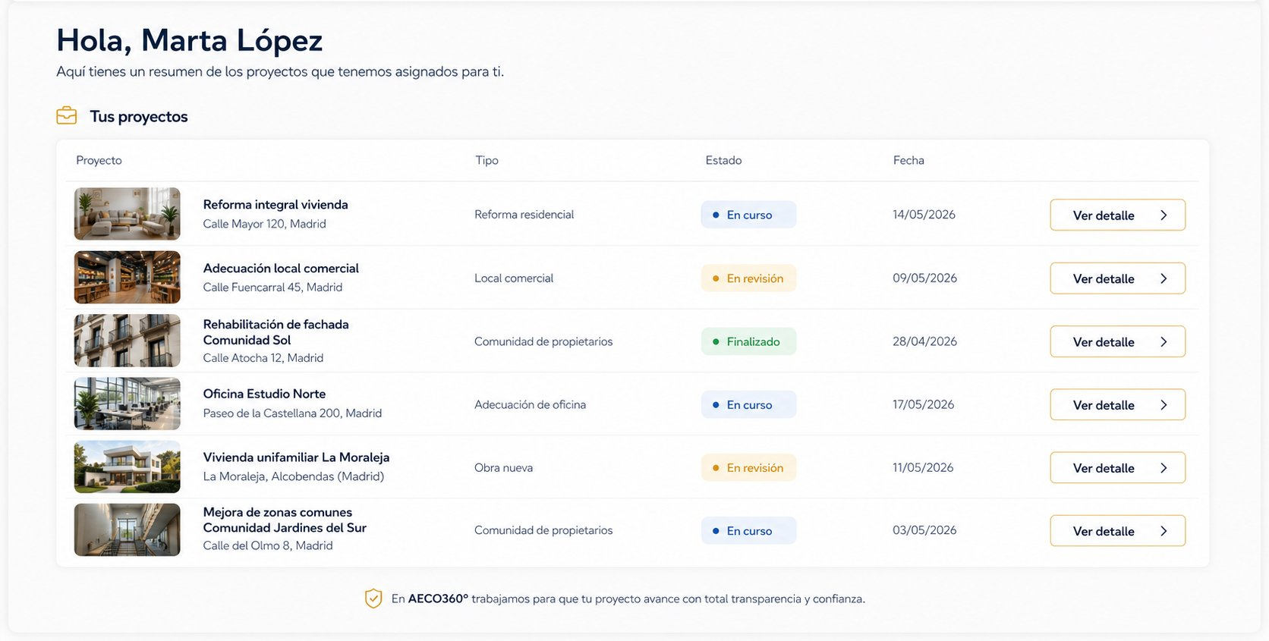Click the Reforma residencial type cell
Image resolution: width=1269 pixels, height=641 pixels.
pos(524,215)
